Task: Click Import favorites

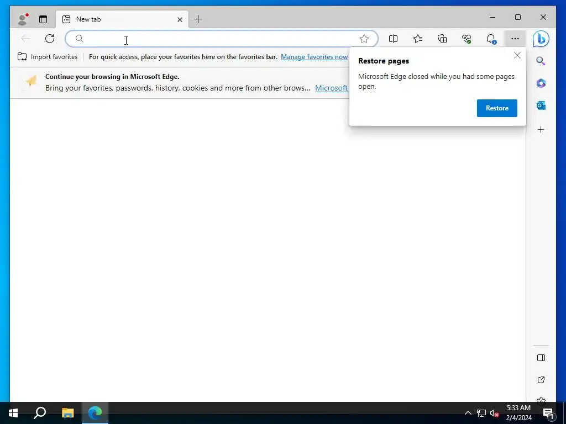Action: click(48, 57)
